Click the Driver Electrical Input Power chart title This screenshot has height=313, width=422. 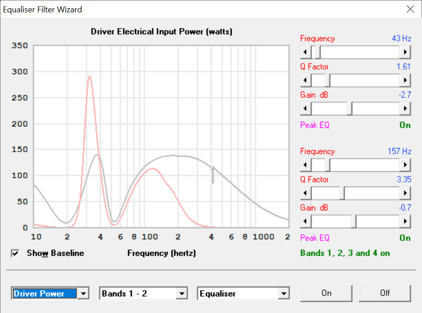162,32
